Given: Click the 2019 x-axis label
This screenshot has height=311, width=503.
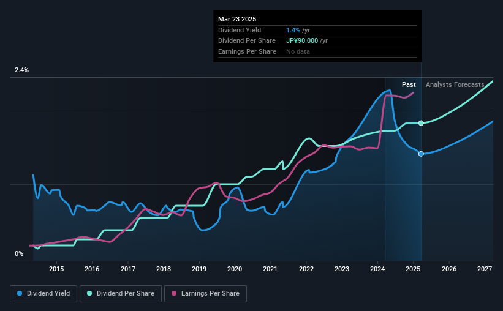Looking at the screenshot, I should coord(199,269).
